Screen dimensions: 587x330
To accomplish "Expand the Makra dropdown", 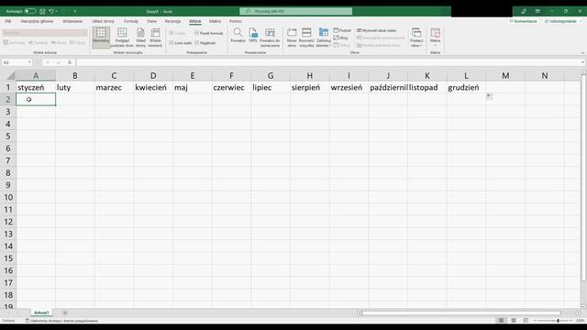I will (435, 46).
